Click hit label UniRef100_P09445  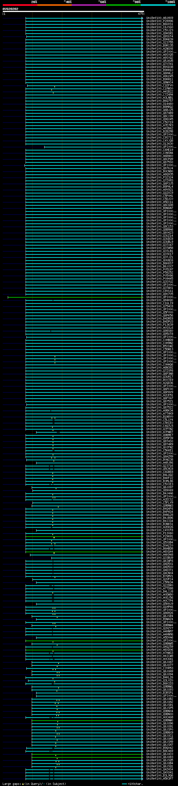(160, 279)
